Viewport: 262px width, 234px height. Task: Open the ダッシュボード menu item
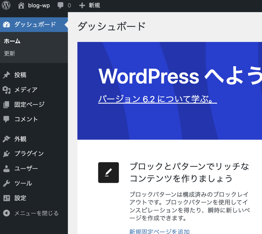[x=34, y=25]
